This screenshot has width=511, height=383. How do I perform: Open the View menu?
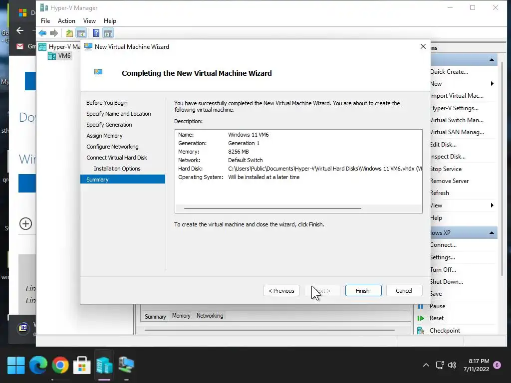89,21
